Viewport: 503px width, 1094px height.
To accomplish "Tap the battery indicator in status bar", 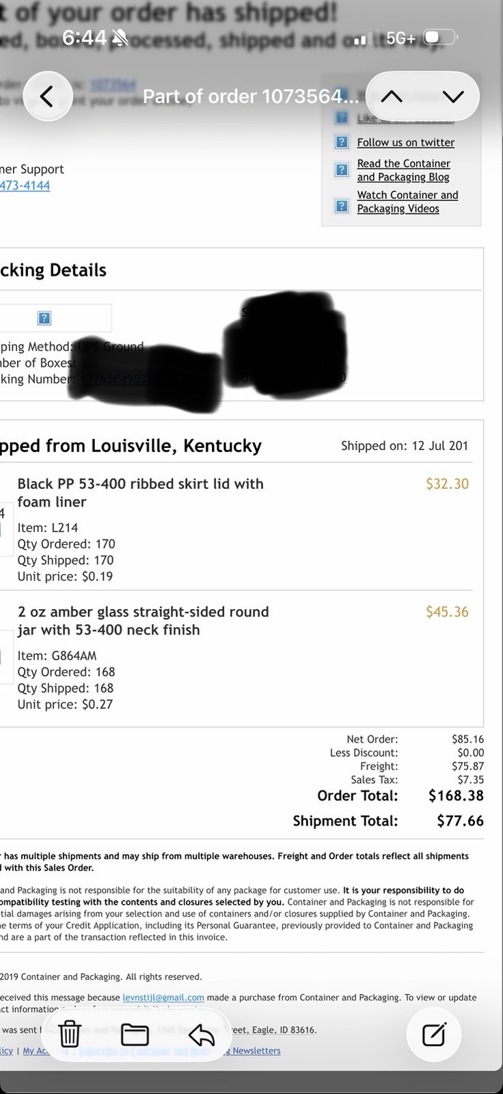I will (439, 38).
